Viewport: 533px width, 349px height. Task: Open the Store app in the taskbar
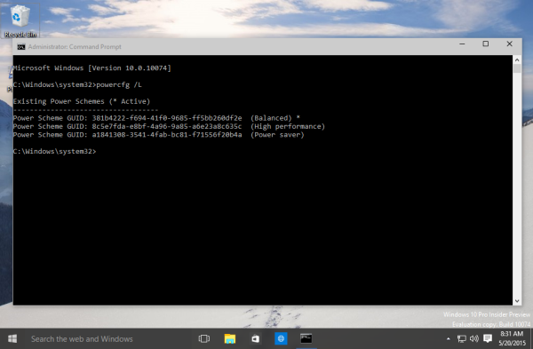[x=255, y=339]
